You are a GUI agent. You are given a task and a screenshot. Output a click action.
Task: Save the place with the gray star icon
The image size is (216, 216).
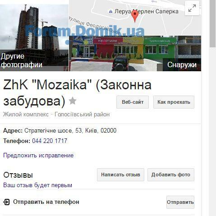pos(73,101)
